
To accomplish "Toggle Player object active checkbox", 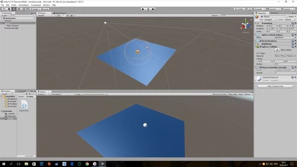I will point(262,17).
